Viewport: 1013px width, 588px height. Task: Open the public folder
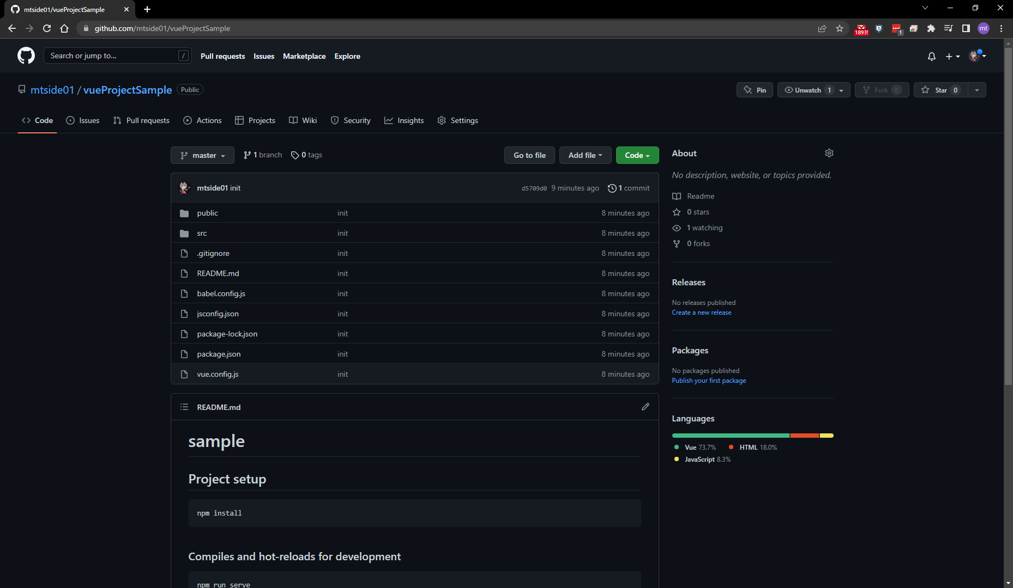click(207, 213)
